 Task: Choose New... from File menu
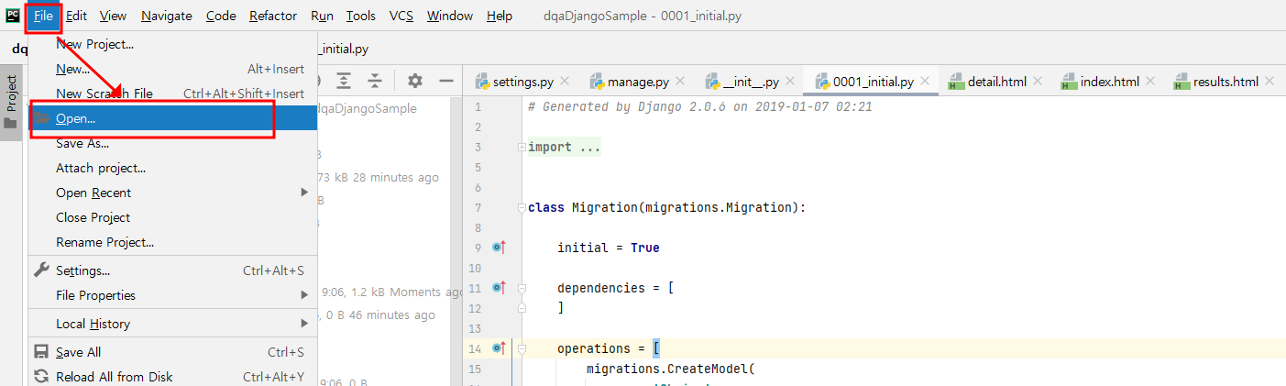[x=173, y=69]
